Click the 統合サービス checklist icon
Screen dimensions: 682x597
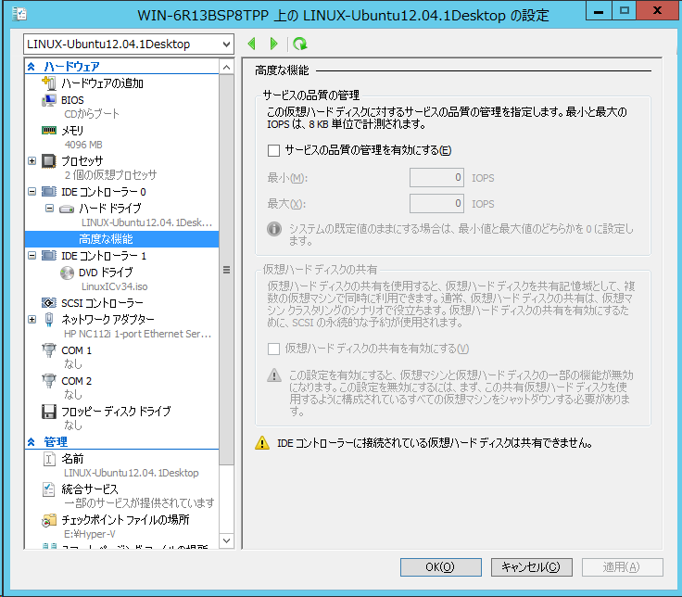click(x=49, y=489)
